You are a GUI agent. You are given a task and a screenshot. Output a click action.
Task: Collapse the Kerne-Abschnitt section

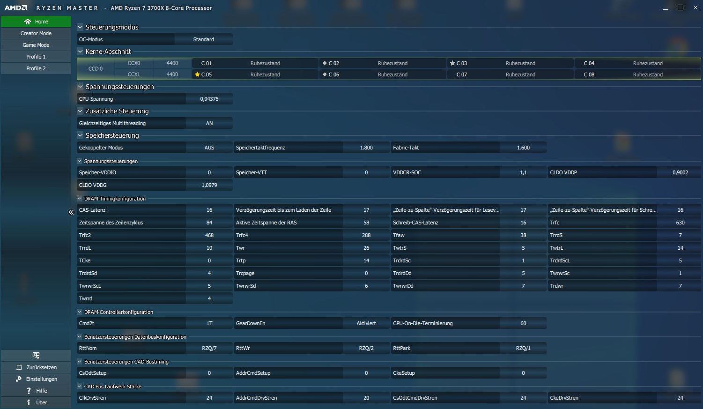(x=80, y=52)
